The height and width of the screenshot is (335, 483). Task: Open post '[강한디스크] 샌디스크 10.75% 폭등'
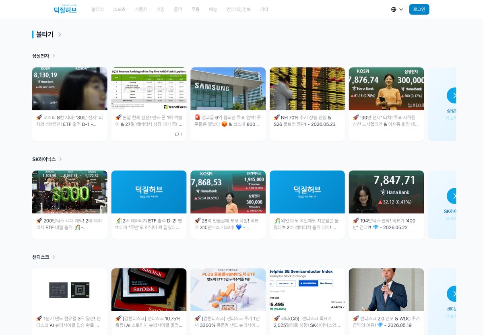[x=149, y=322]
